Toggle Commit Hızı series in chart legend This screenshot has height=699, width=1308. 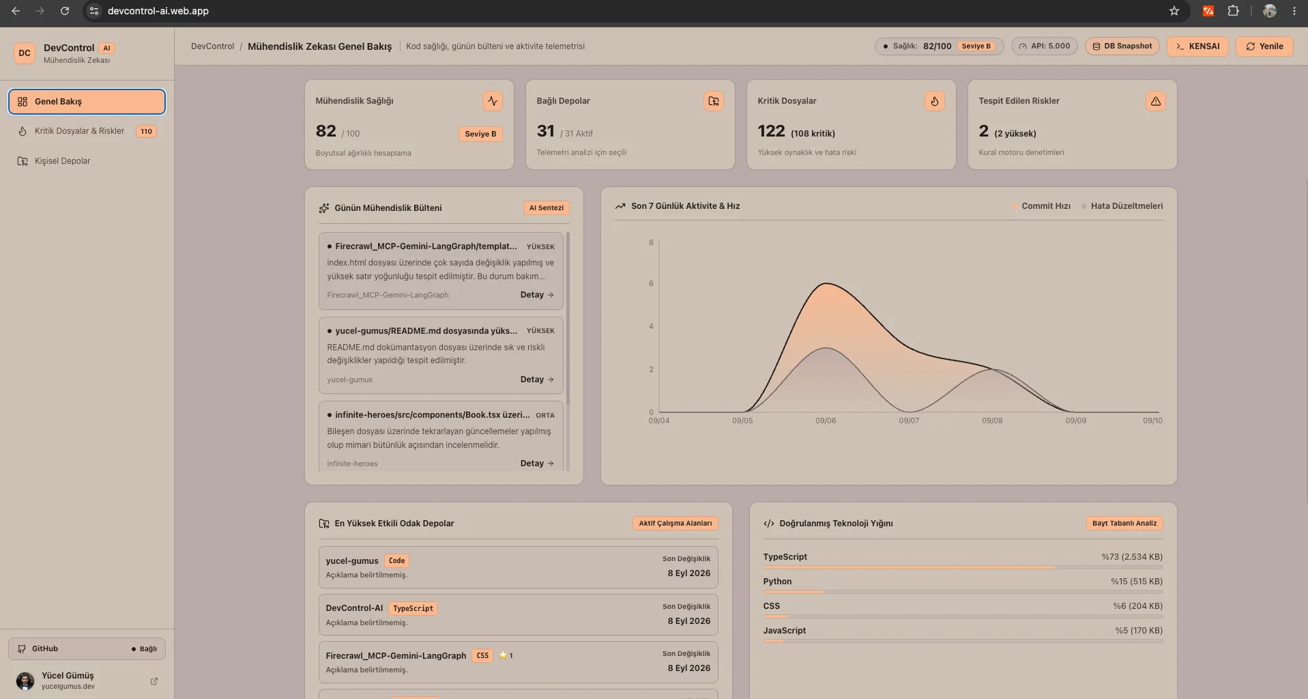(1041, 206)
